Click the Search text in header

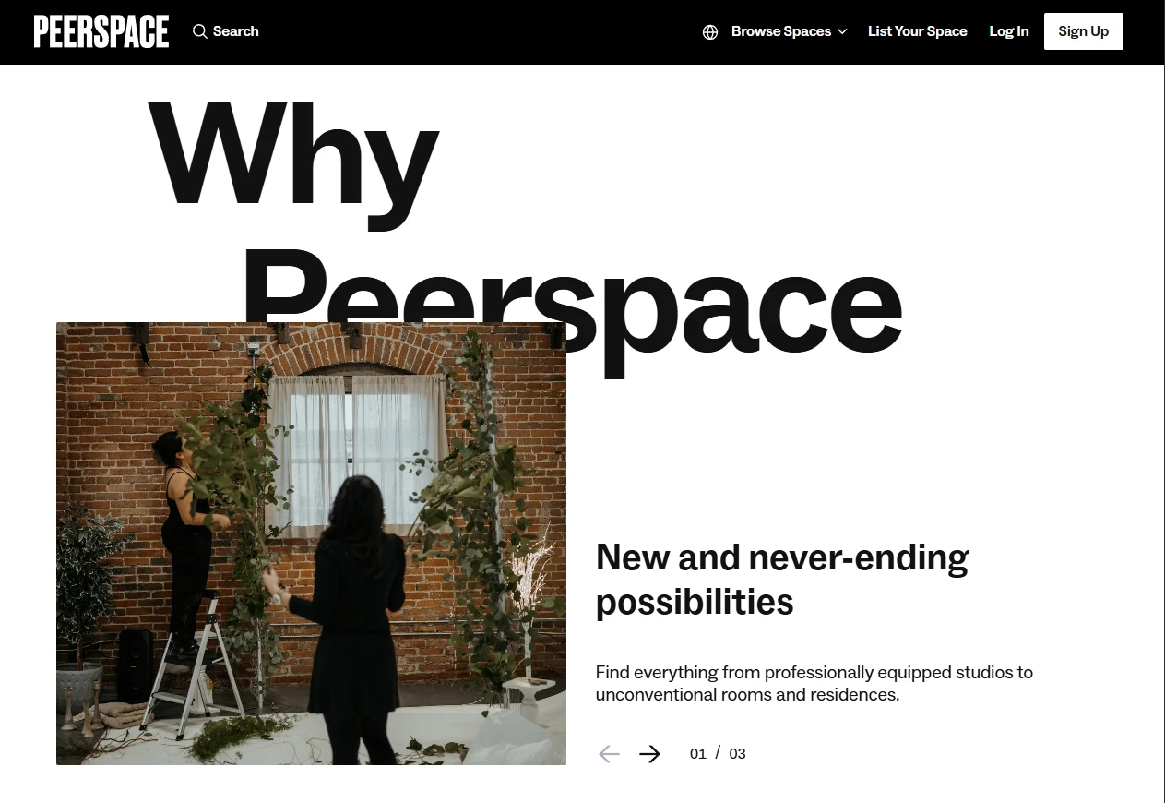coord(236,31)
